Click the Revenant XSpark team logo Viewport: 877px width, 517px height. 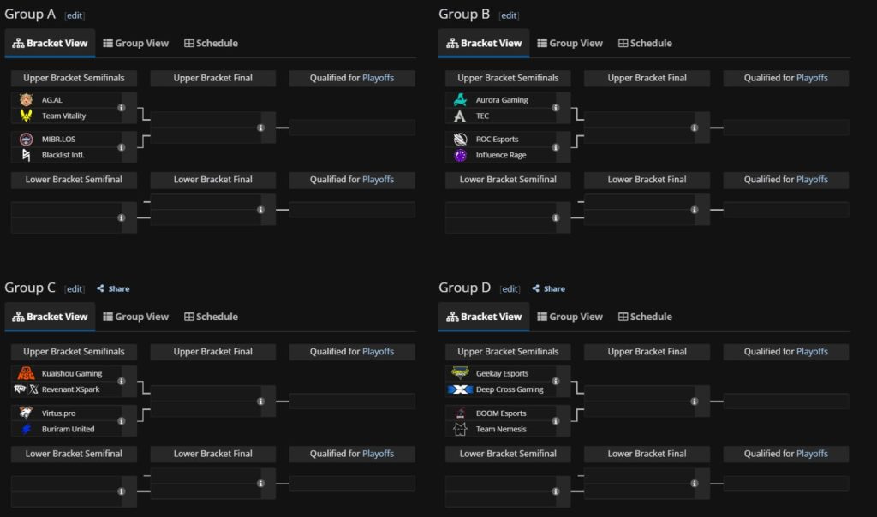click(x=26, y=389)
